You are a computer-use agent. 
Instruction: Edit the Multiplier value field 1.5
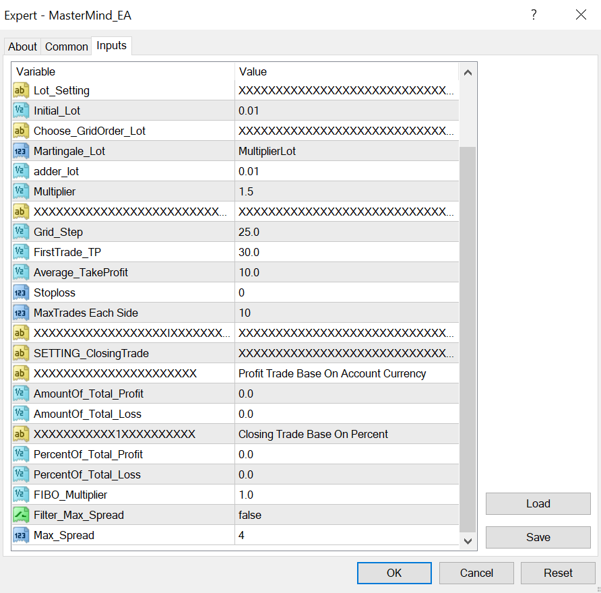pos(346,191)
